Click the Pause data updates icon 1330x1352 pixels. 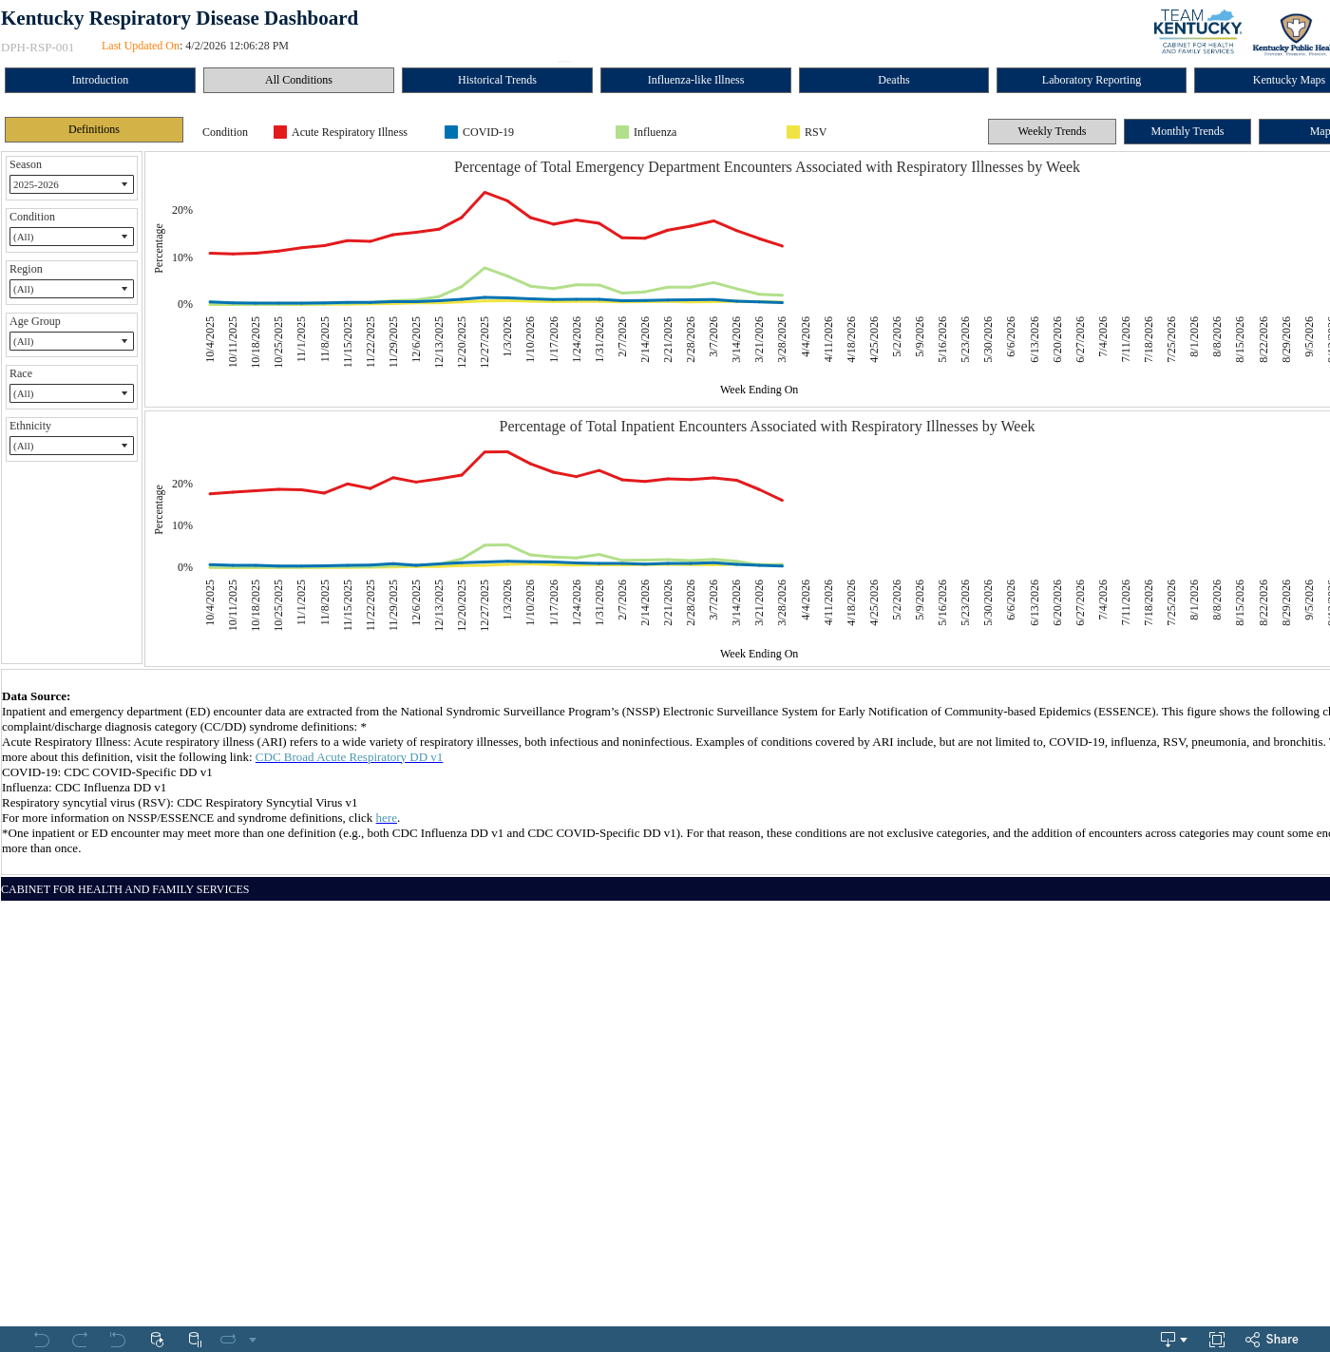195,1340
